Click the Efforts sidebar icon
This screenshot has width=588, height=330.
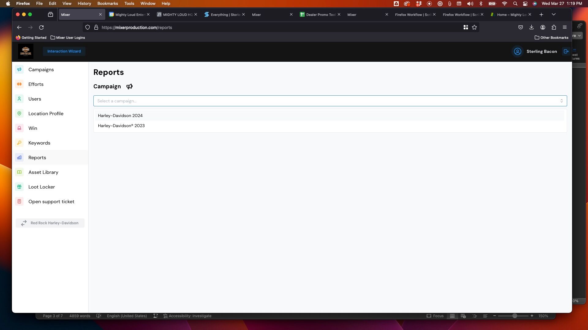click(x=19, y=84)
